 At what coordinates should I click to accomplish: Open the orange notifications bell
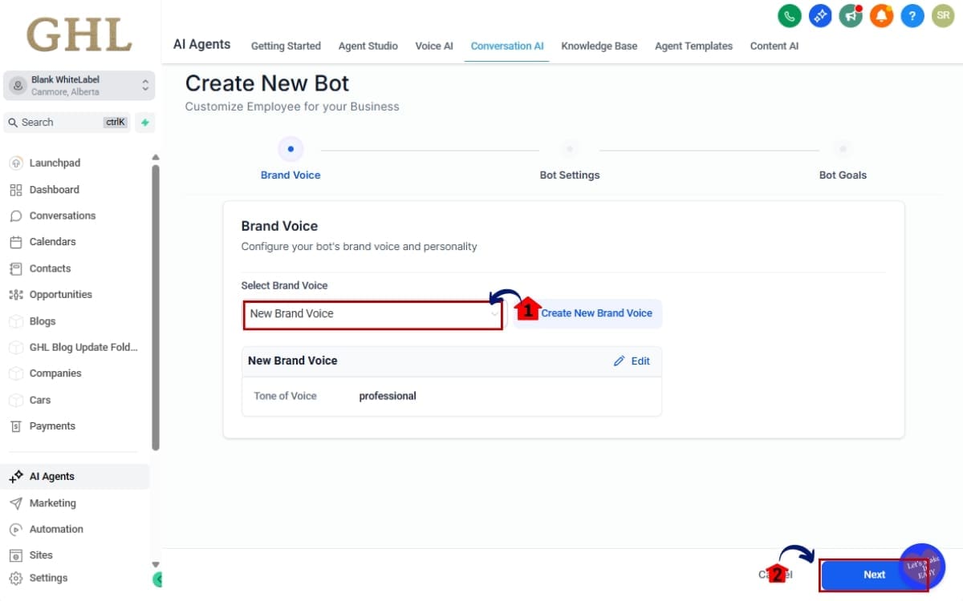point(881,16)
